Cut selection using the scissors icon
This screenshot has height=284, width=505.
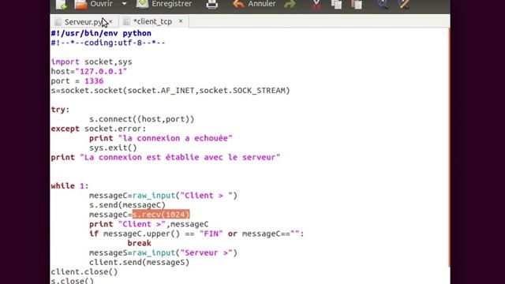(316, 4)
